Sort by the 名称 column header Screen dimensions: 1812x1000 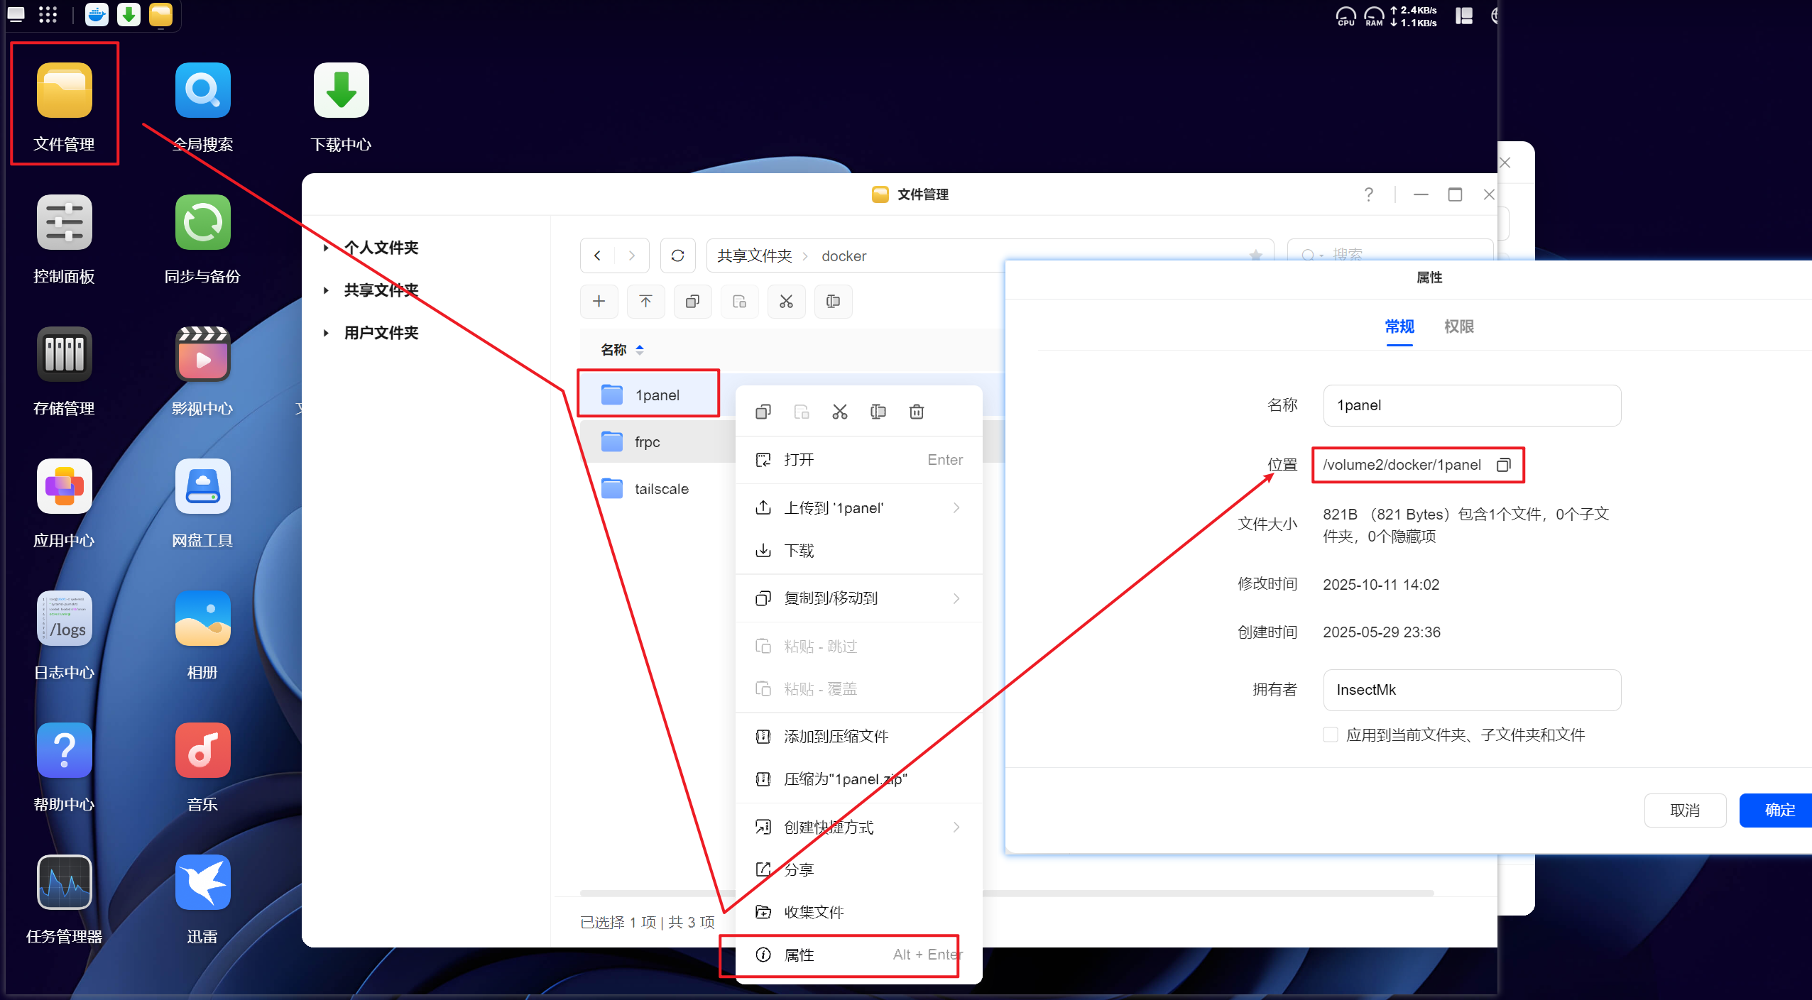(614, 350)
